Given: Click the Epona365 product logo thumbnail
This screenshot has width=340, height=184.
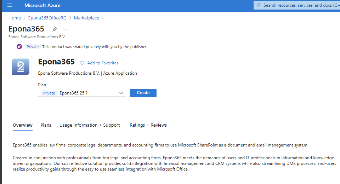Looking at the screenshot, I should pyautogui.click(x=21, y=67).
